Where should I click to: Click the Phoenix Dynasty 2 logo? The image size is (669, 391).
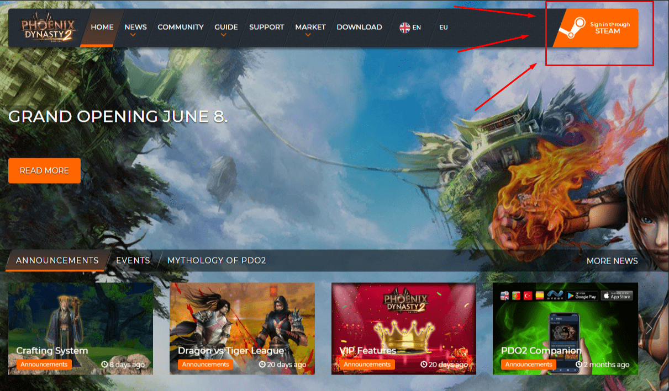(48, 28)
